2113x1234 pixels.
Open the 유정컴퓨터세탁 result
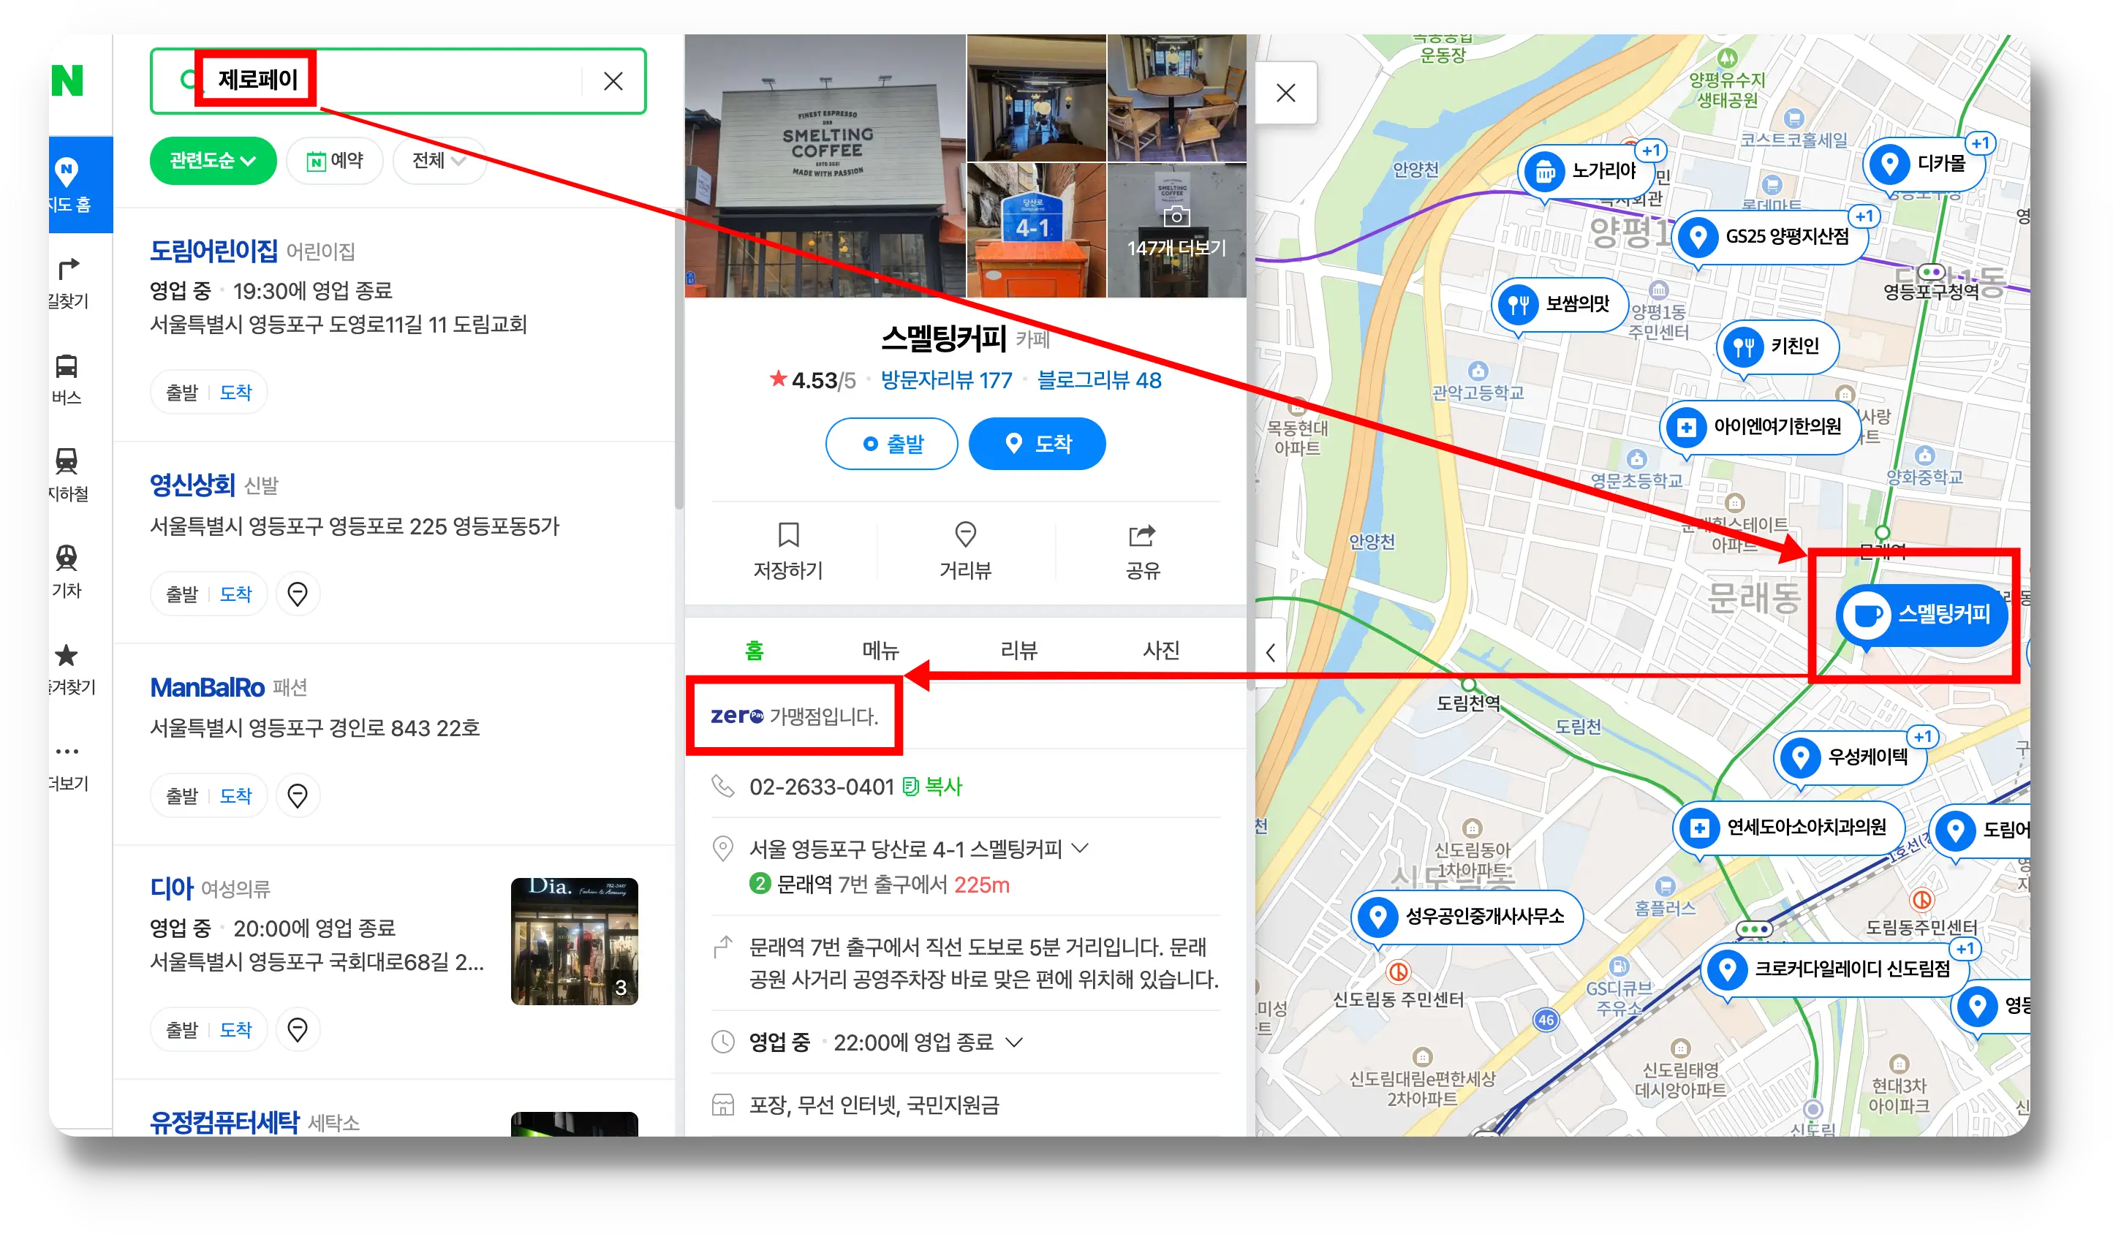[x=224, y=1122]
